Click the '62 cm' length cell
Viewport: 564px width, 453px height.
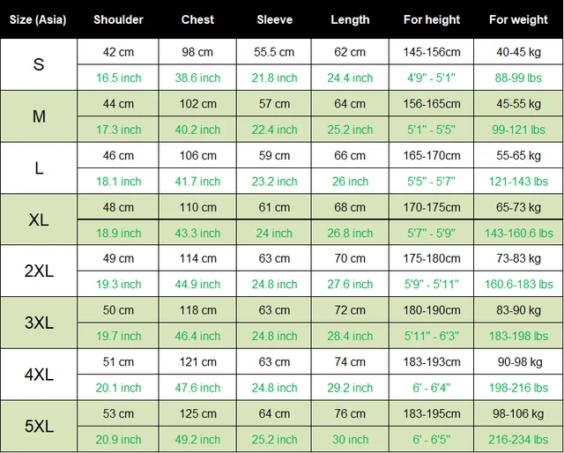(350, 52)
